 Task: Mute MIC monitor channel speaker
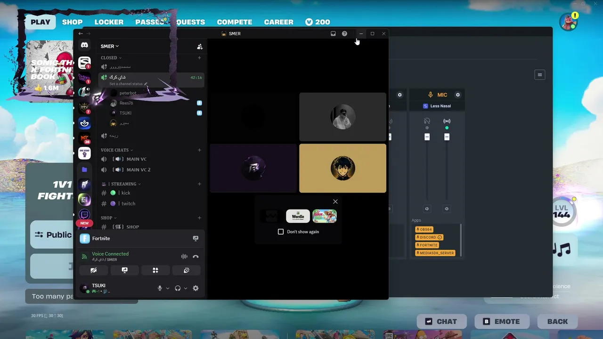427,209
